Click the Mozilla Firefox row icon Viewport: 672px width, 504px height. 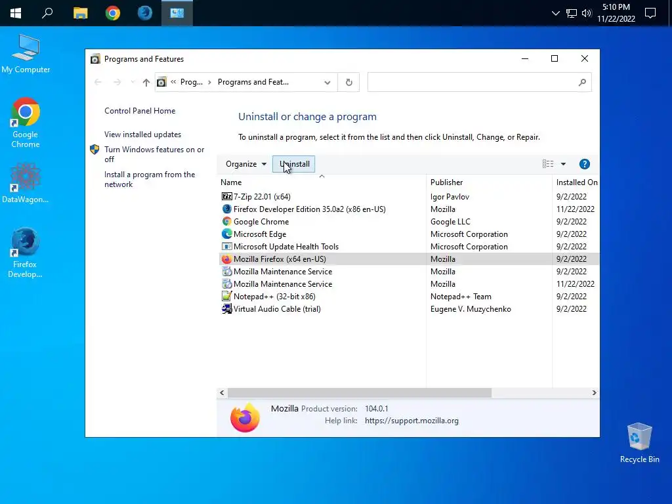coord(226,259)
